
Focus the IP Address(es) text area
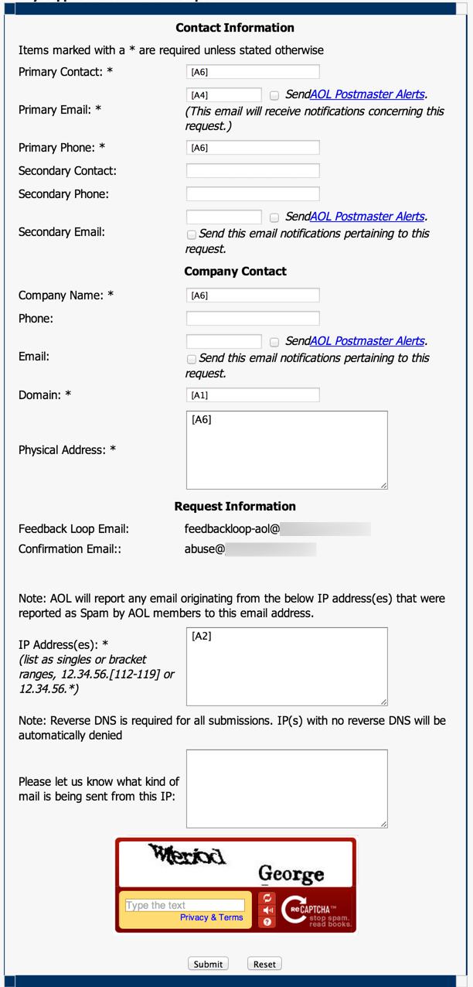click(x=287, y=667)
